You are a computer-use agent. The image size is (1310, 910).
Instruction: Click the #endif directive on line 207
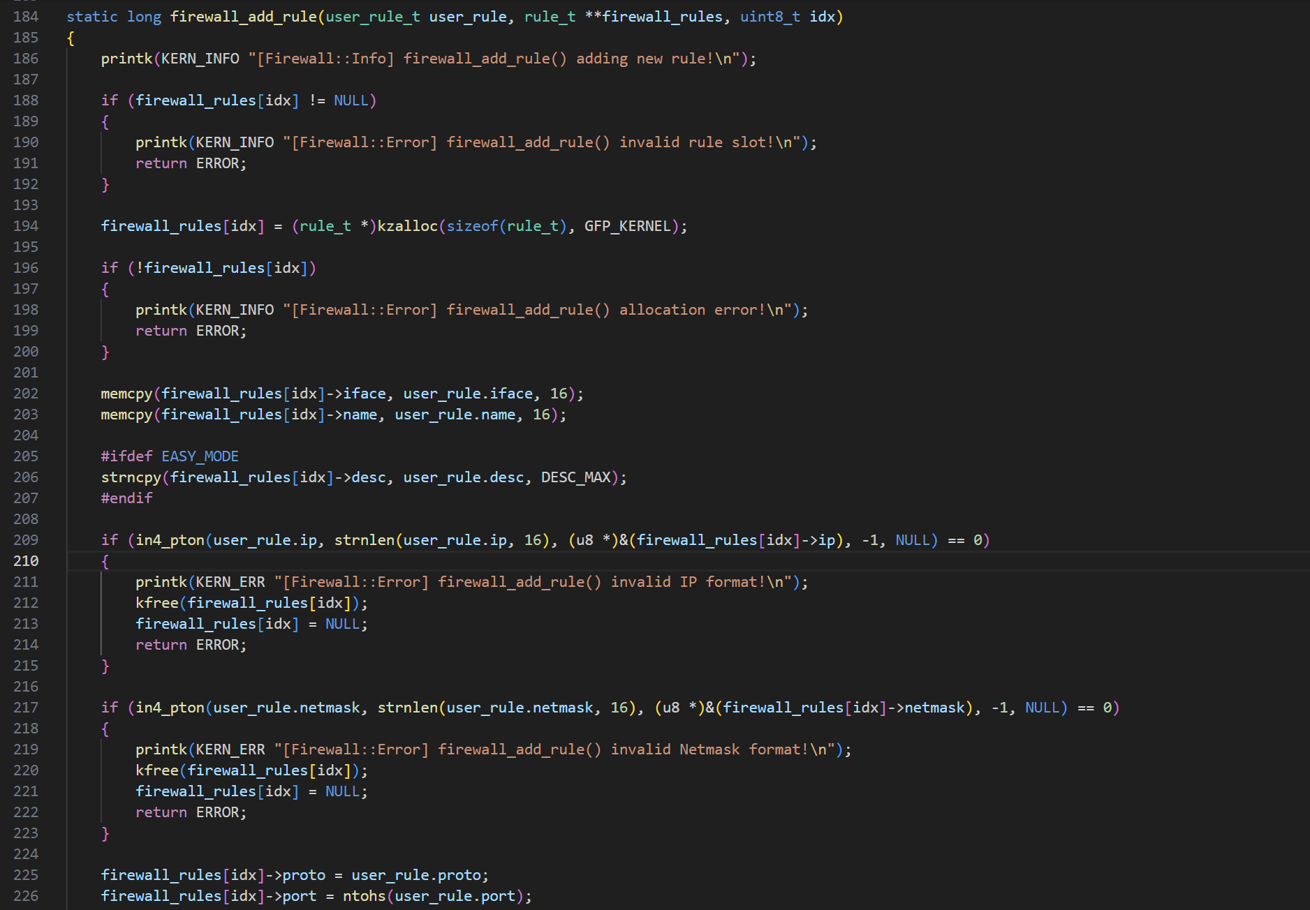[126, 498]
